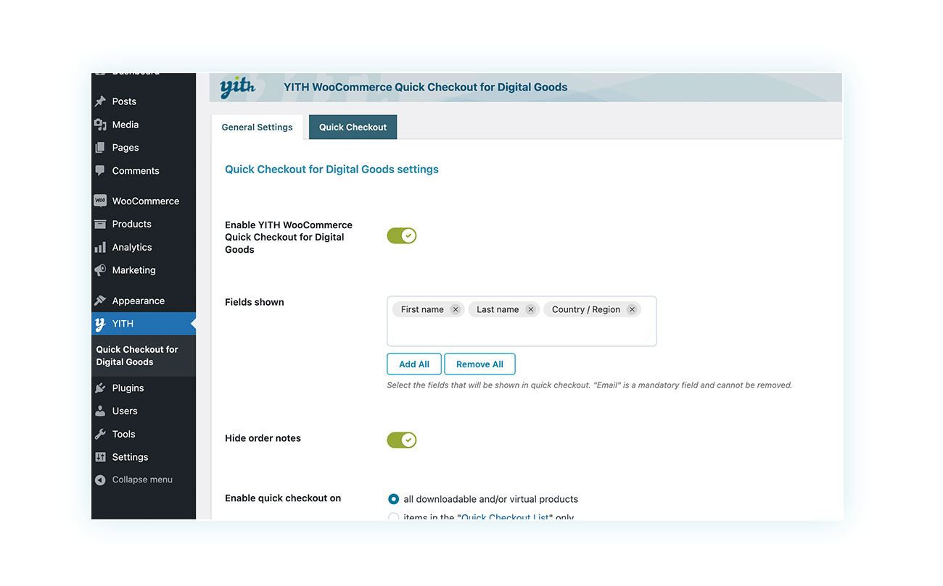Open the WooCommerce menu in the sidebar

click(x=145, y=201)
